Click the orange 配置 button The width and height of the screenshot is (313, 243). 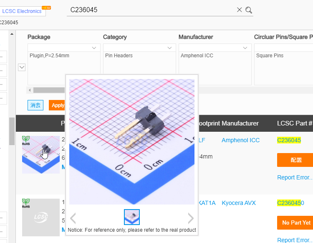(295, 160)
